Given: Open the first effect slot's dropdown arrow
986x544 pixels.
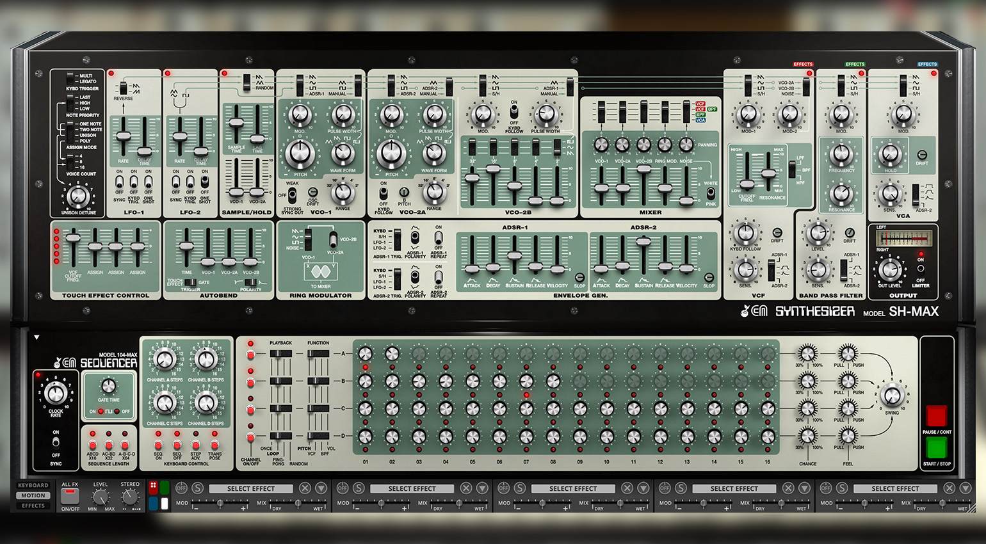Looking at the screenshot, I should 321,488.
